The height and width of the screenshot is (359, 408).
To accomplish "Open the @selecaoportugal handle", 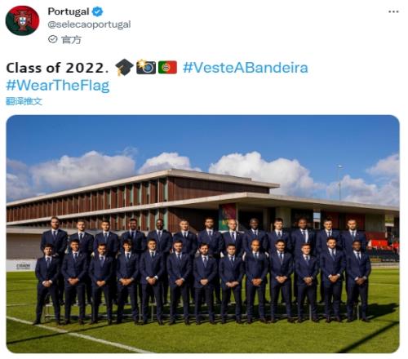I will point(89,24).
